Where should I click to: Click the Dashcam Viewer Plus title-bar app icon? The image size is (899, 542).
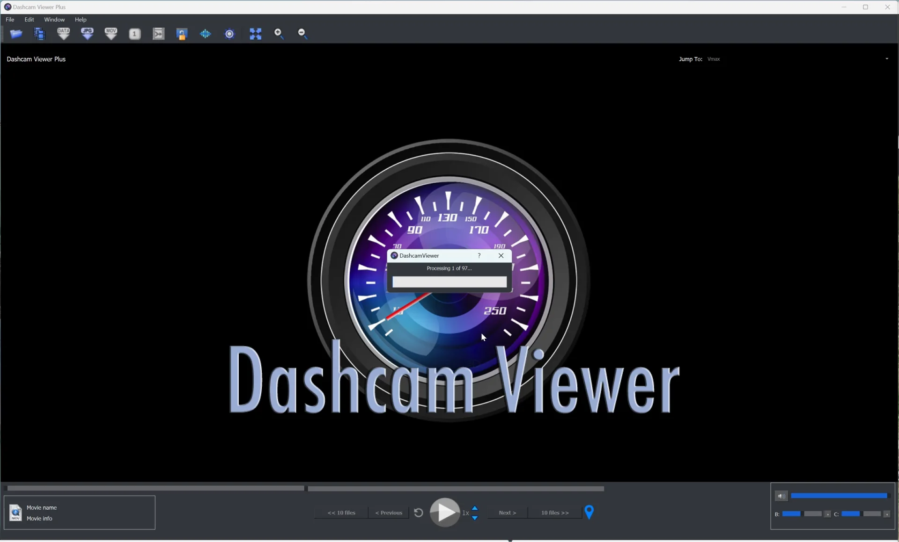coord(7,7)
